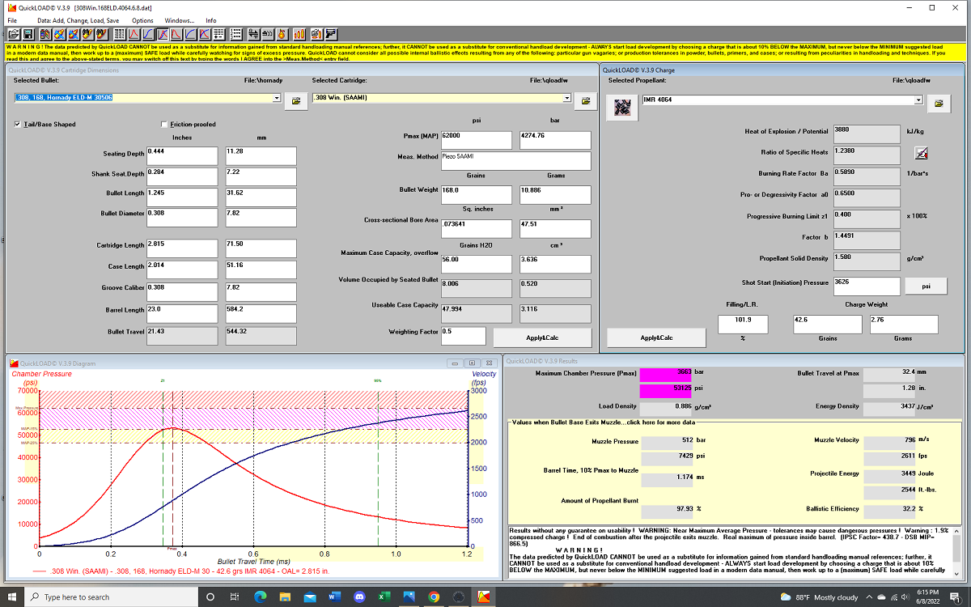Click the pistol icon at toolbar end

330,34
